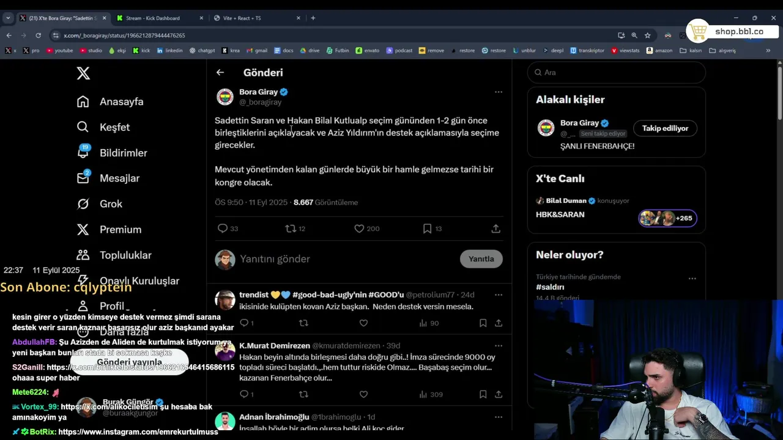This screenshot has height=440, width=783.
Task: Click the Yanıtla button
Action: [481, 259]
